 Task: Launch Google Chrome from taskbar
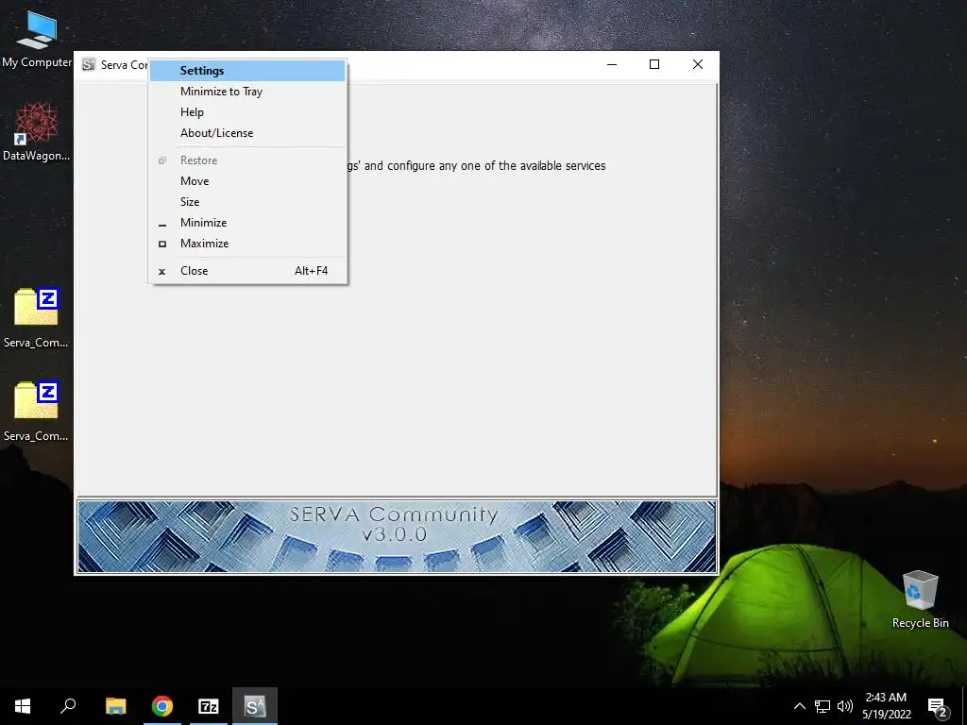(x=162, y=706)
